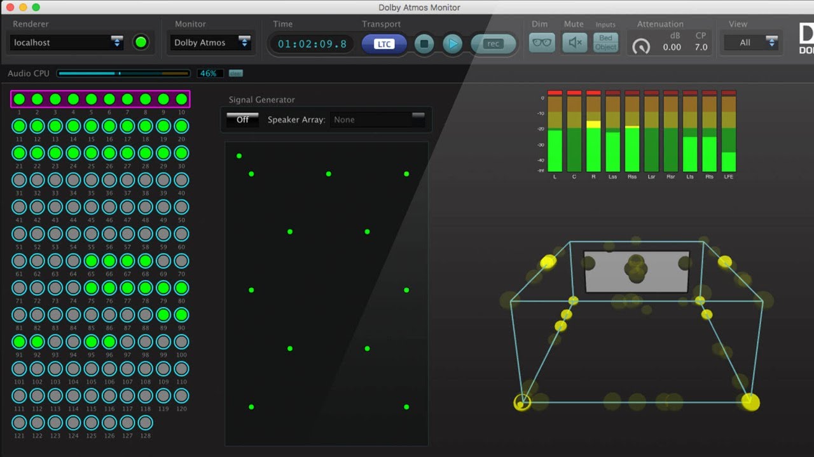Viewport: 814px width, 457px height.
Task: Click the 46% CPU value
Action: click(209, 74)
